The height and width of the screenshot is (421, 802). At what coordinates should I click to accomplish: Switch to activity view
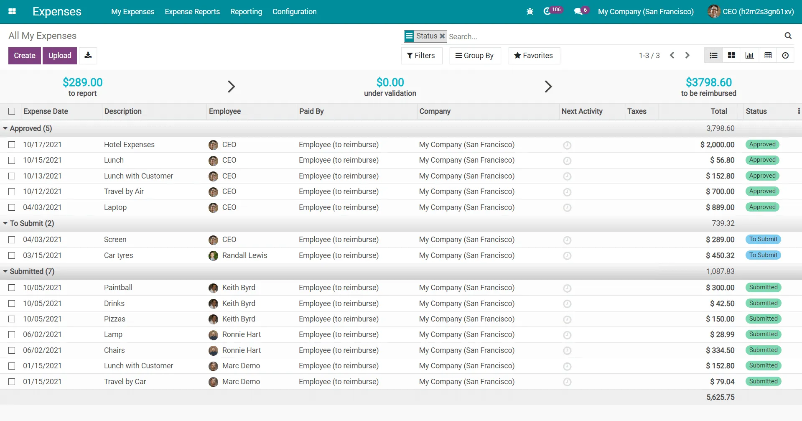[x=786, y=55]
